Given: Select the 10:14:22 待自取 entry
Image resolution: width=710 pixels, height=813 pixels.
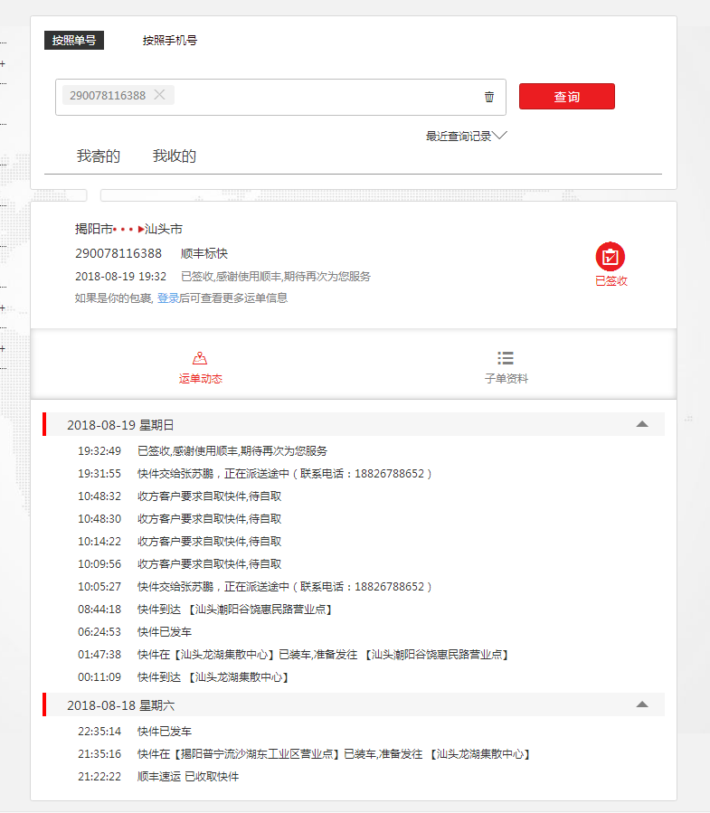Looking at the screenshot, I should [180, 542].
